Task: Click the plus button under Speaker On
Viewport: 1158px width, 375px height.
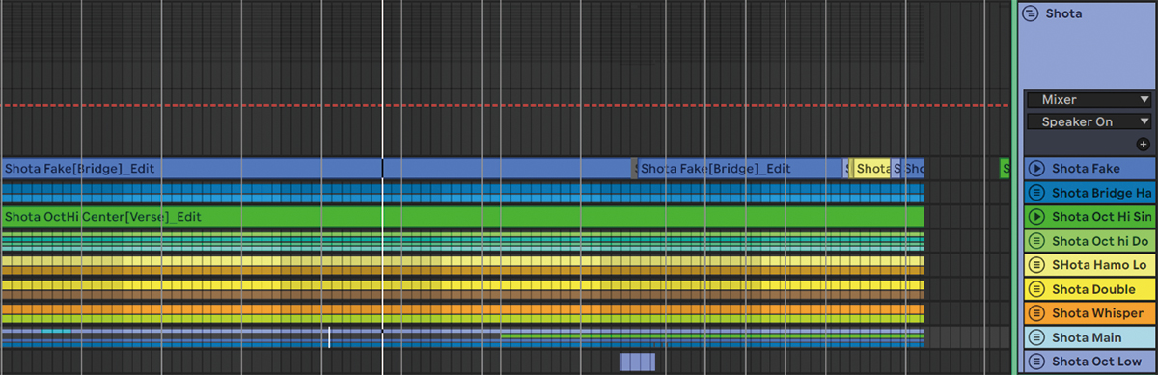Action: tap(1144, 145)
